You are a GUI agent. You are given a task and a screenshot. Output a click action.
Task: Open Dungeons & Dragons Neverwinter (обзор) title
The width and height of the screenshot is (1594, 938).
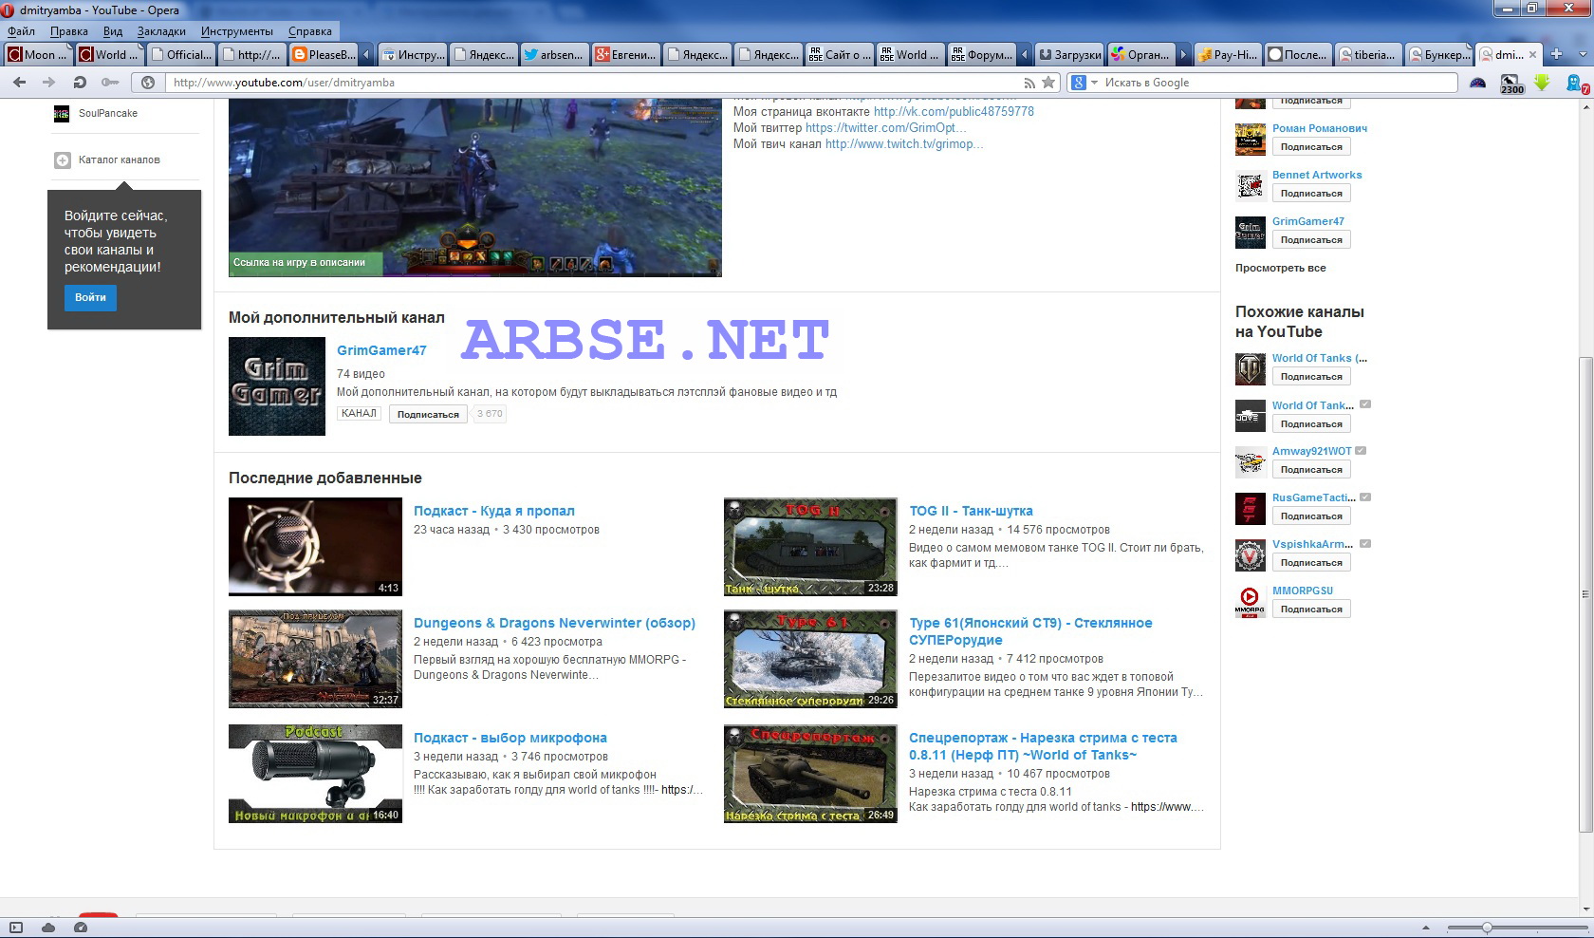[x=554, y=623]
